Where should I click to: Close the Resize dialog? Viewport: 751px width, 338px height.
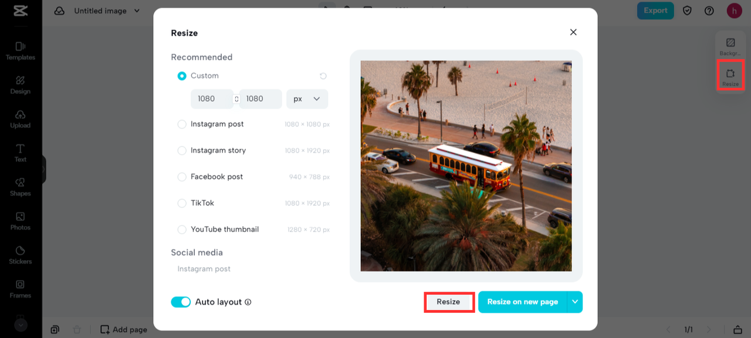(573, 32)
